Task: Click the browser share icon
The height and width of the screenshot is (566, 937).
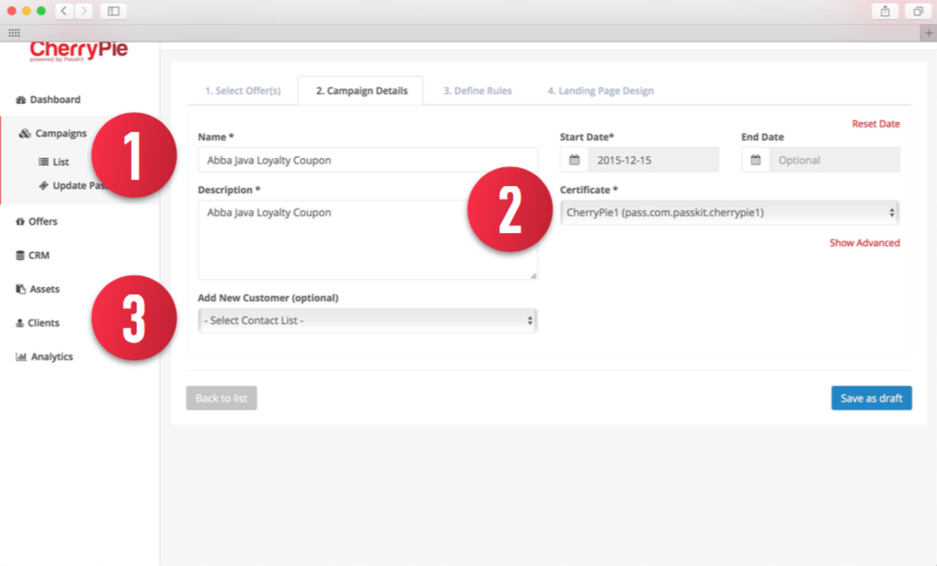Action: (x=885, y=11)
